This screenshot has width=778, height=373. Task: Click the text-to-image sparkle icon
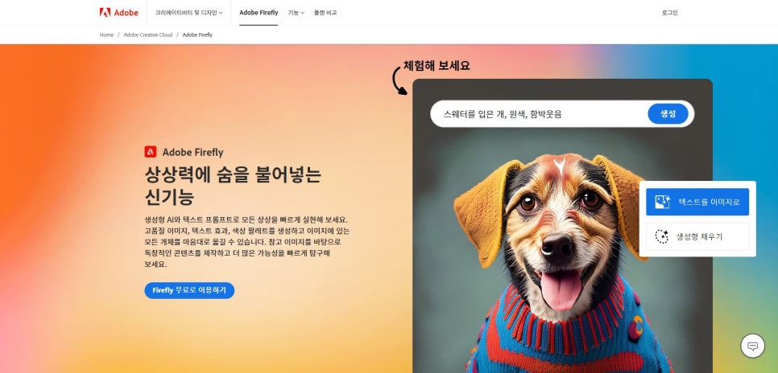click(662, 202)
